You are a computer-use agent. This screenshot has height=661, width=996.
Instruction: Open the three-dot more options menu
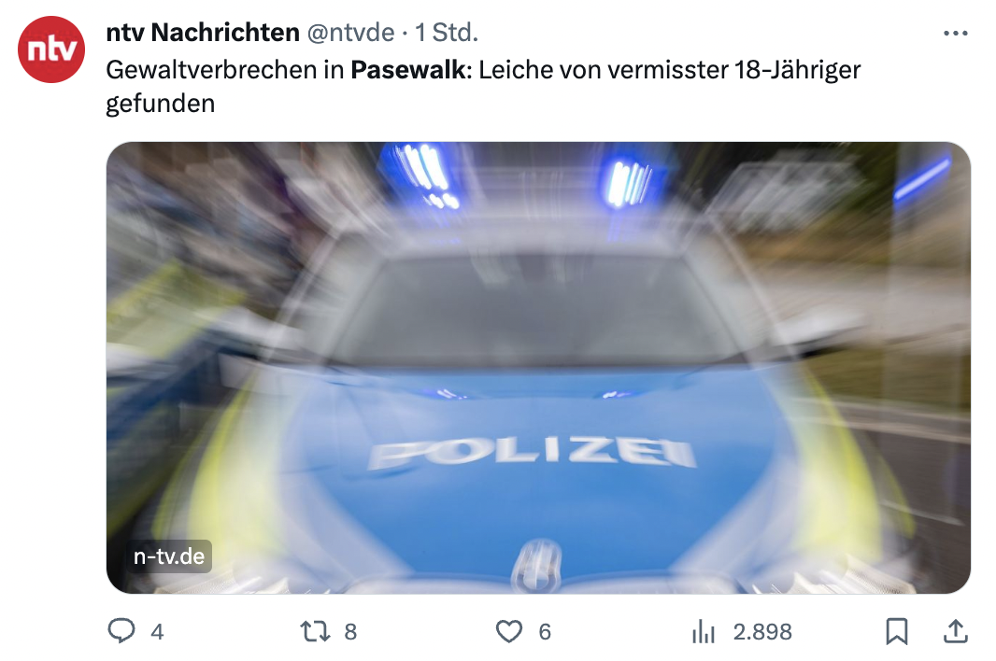[x=955, y=33]
